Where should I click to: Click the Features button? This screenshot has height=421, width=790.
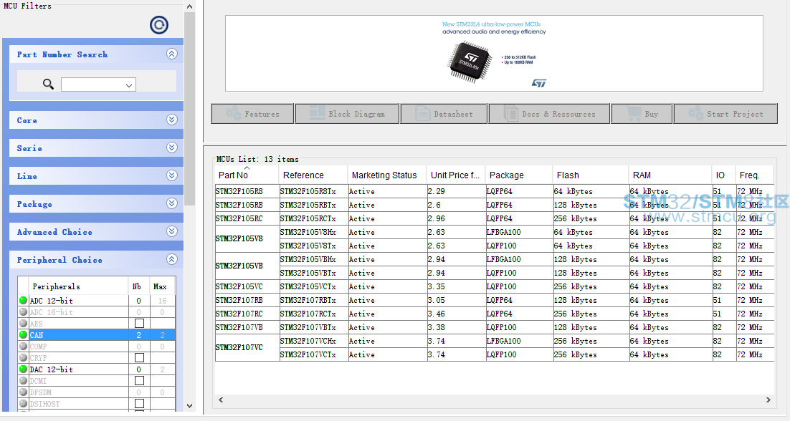[x=252, y=114]
